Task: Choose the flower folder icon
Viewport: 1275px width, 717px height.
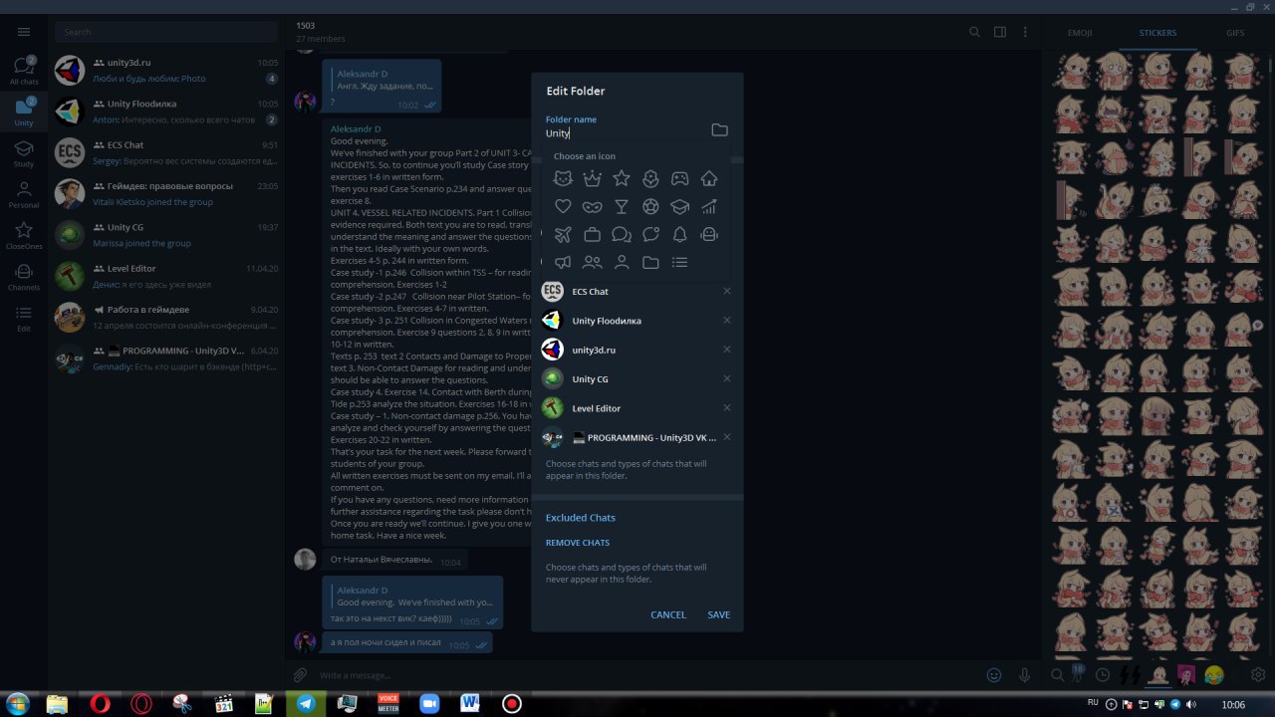Action: tap(650, 178)
